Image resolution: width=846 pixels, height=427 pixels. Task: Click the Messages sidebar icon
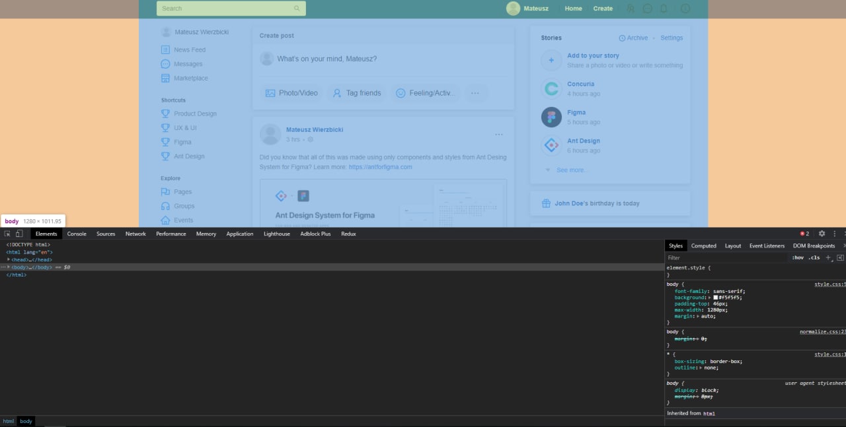[165, 64]
